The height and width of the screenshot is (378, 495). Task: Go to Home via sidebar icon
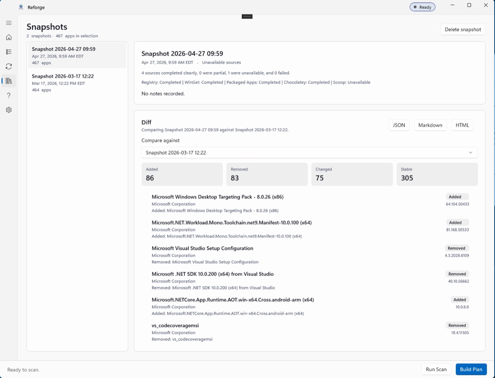pos(9,37)
